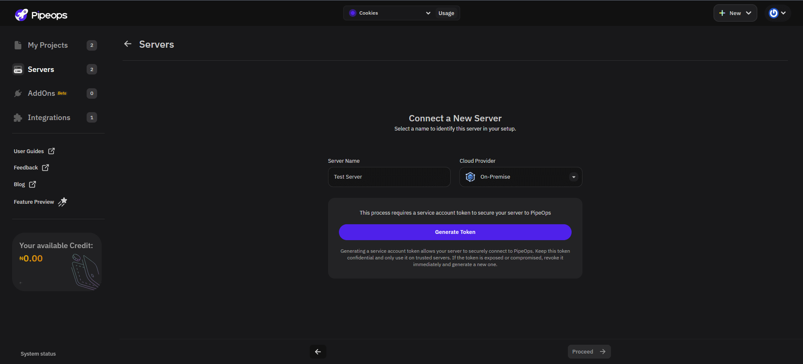Go back using arrow beside Servers heading
This screenshot has width=803, height=364.
coord(128,44)
